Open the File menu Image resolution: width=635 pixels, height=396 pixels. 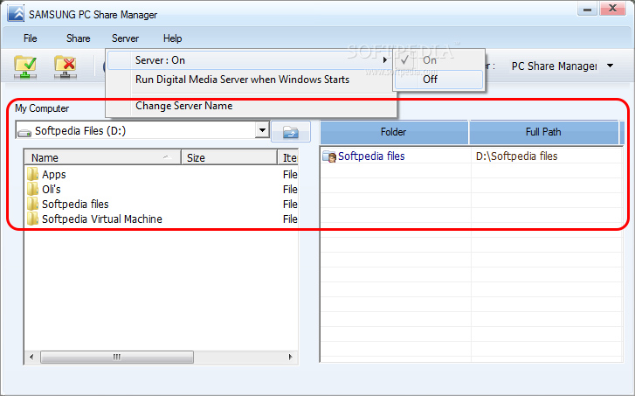click(x=31, y=38)
